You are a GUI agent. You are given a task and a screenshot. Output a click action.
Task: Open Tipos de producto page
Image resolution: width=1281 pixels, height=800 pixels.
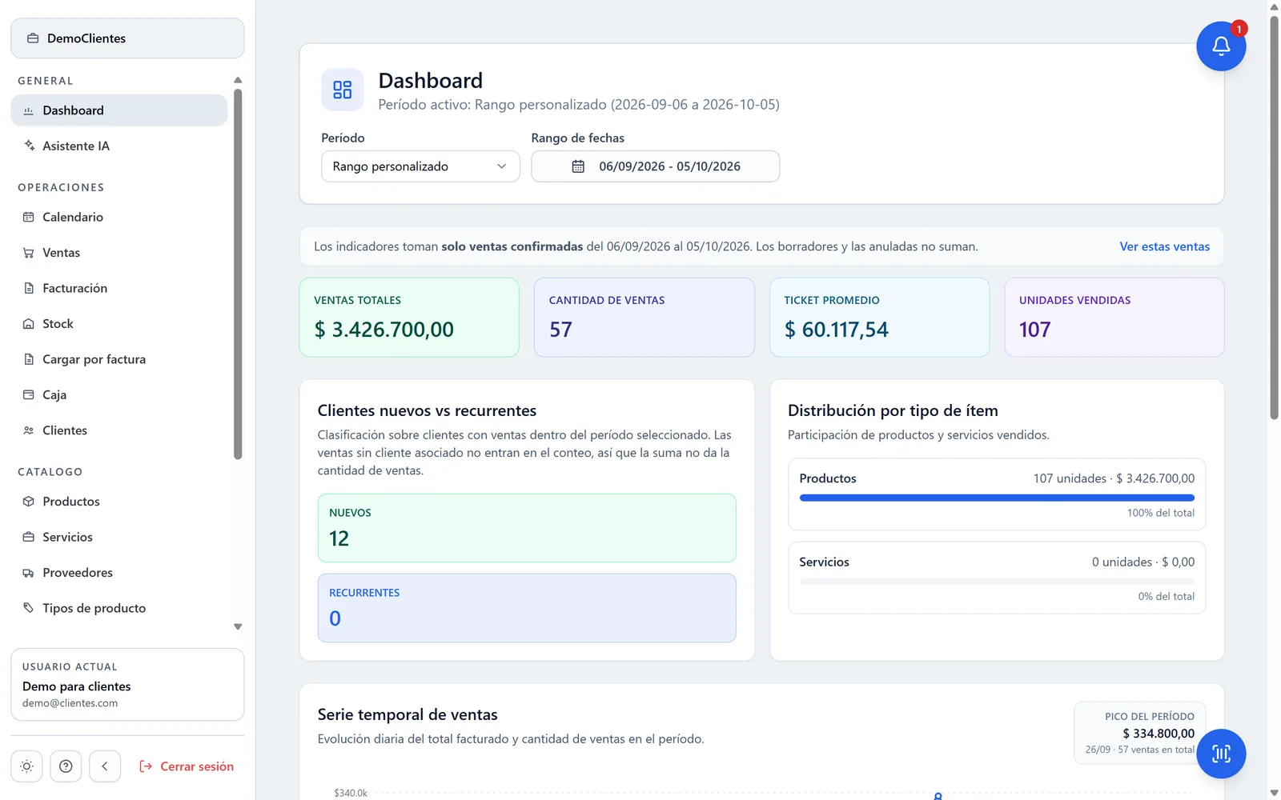[119, 608]
